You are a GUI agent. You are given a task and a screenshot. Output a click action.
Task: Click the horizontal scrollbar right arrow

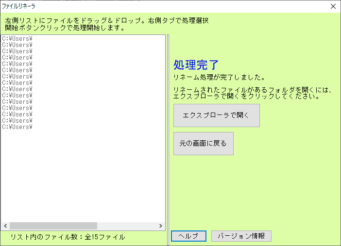pyautogui.click(x=161, y=226)
